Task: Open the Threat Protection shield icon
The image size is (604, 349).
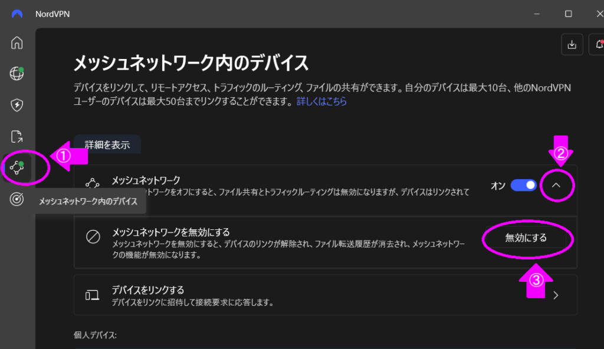Action: (17, 105)
